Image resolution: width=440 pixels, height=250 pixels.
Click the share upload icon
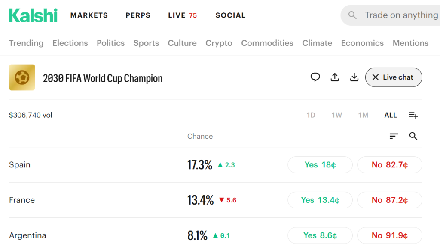click(x=335, y=77)
